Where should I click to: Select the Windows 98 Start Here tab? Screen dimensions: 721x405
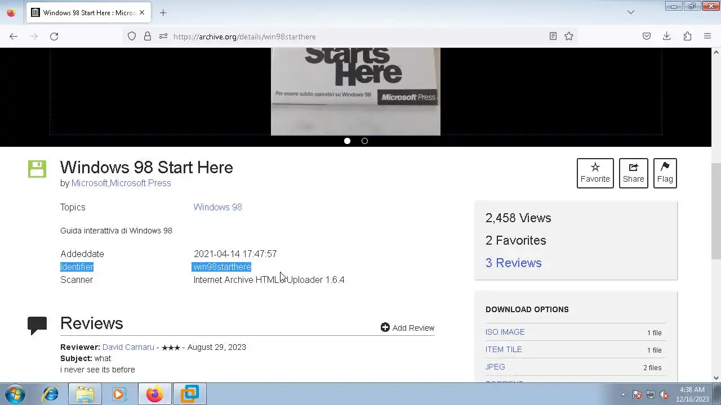(88, 12)
